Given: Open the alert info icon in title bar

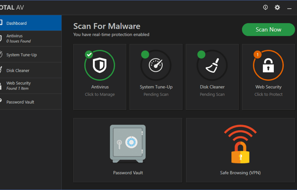Looking at the screenshot, I should [x=265, y=7].
